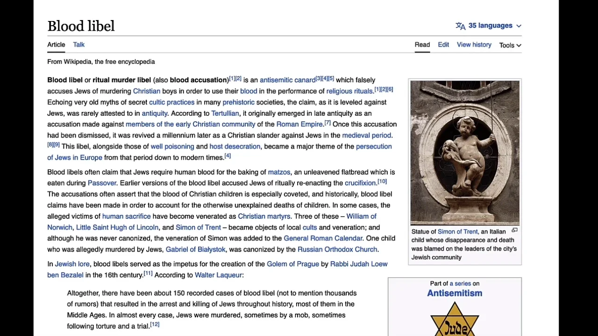This screenshot has height=336, width=598.
Task: Open the Simon of Trent statue thumbnail
Action: [465, 153]
